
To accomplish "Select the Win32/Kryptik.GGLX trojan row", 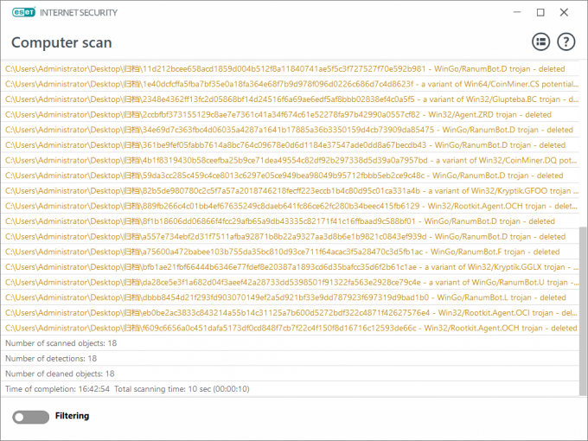I will (x=291, y=267).
